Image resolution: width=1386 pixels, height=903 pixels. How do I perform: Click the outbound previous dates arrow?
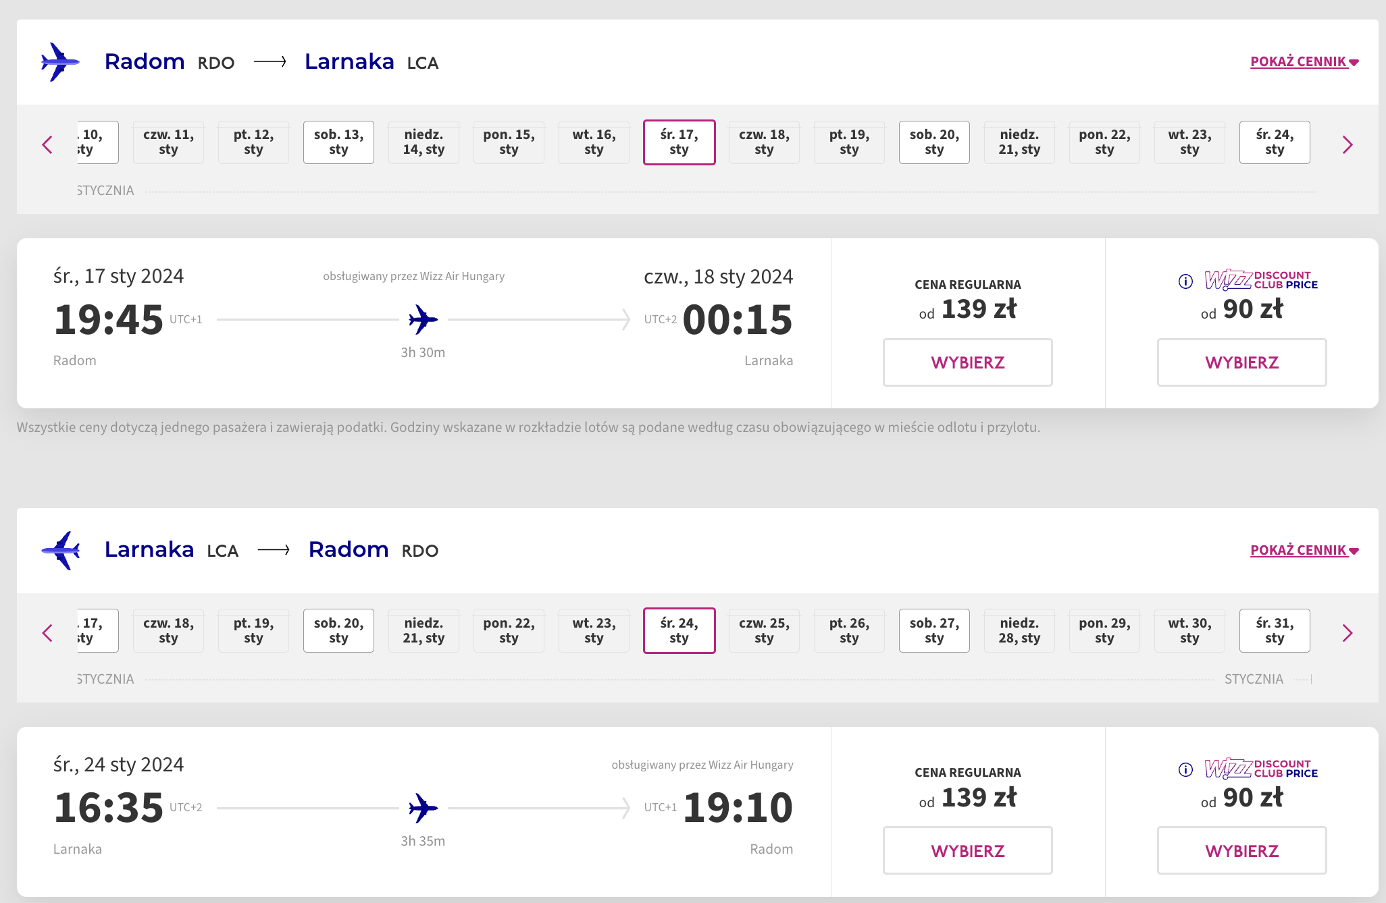click(x=47, y=144)
